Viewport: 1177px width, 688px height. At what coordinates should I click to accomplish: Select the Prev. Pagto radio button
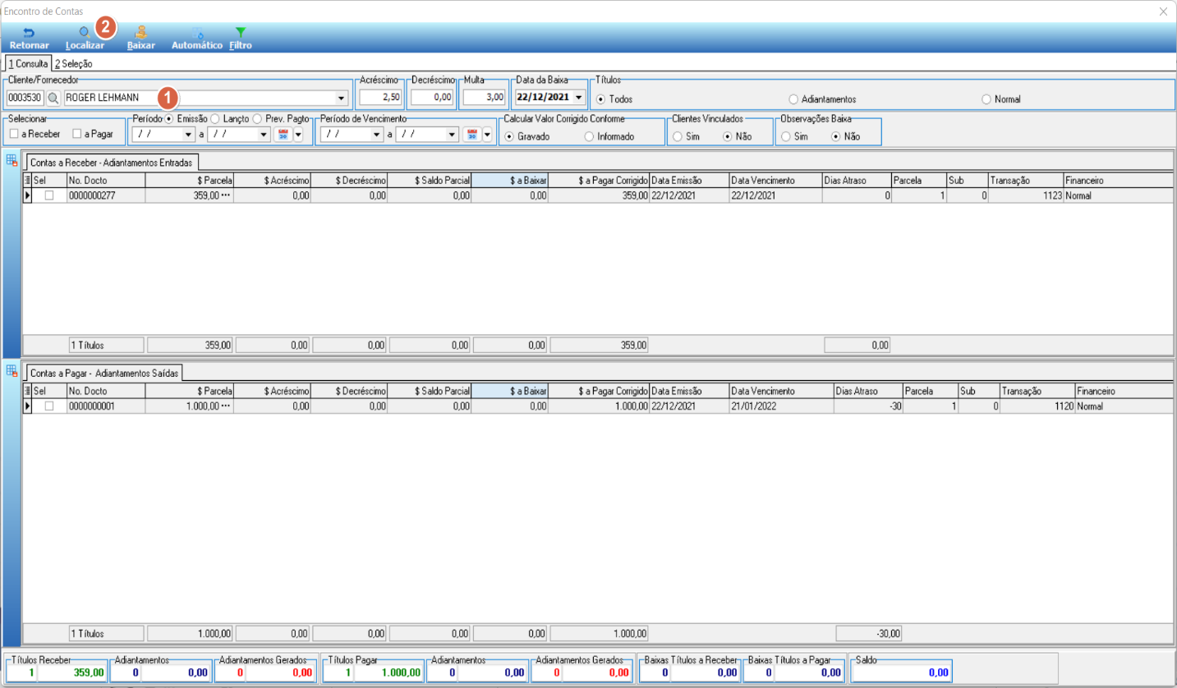(x=257, y=118)
